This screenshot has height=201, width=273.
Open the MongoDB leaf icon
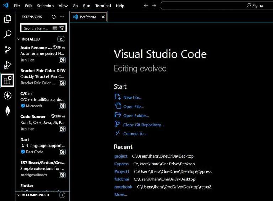point(7,111)
